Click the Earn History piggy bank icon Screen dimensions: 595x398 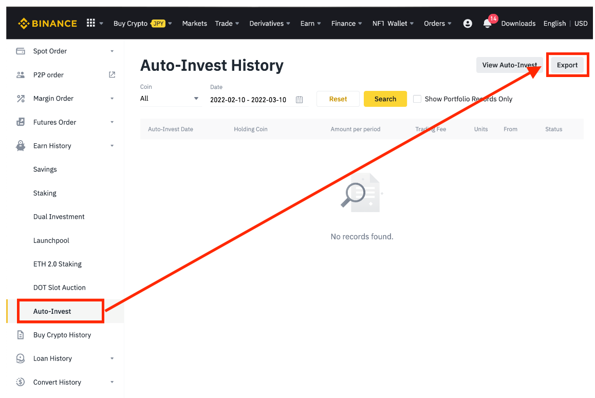(21, 146)
